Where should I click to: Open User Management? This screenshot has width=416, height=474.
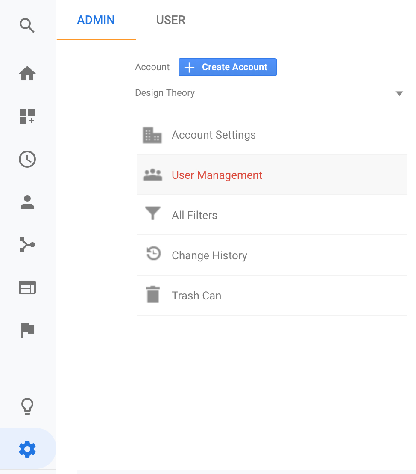272,175
